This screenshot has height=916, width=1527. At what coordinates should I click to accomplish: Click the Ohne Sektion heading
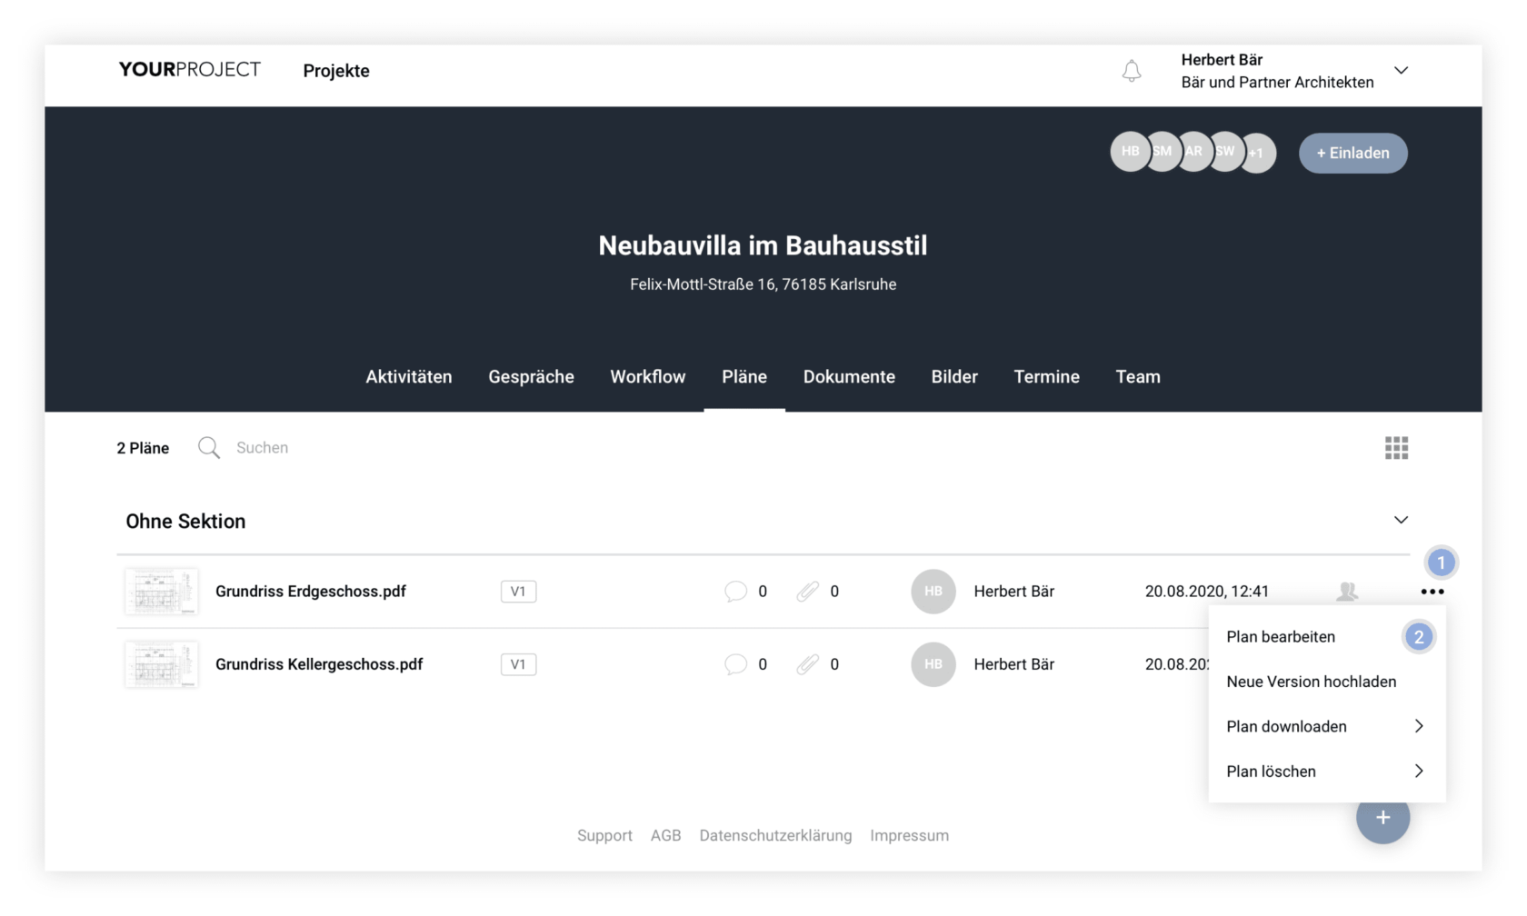pos(185,521)
